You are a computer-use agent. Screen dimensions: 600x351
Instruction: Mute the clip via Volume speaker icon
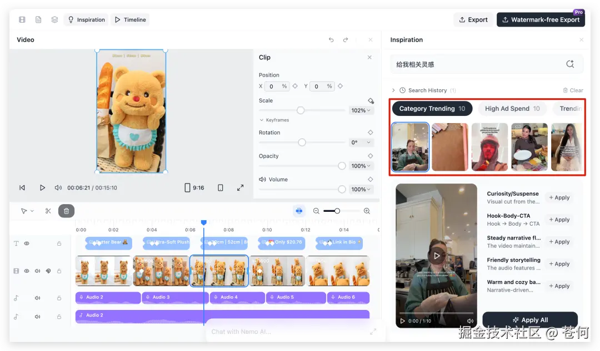262,179
